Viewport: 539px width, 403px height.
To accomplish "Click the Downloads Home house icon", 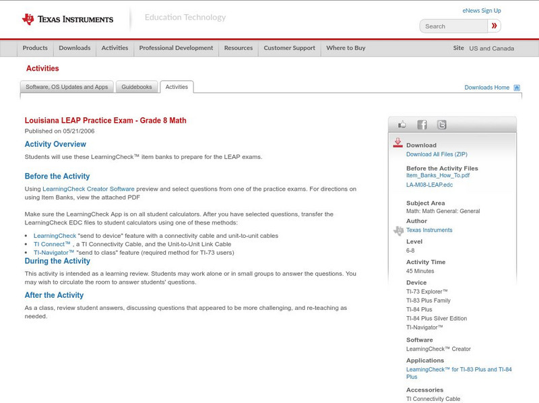I will click(x=516, y=88).
